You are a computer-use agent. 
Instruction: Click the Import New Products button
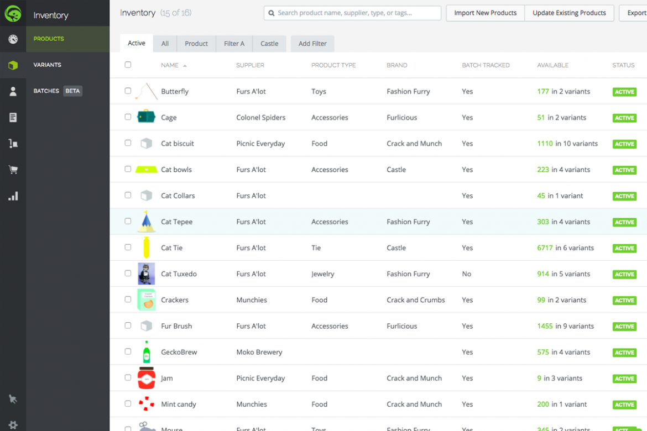(484, 13)
